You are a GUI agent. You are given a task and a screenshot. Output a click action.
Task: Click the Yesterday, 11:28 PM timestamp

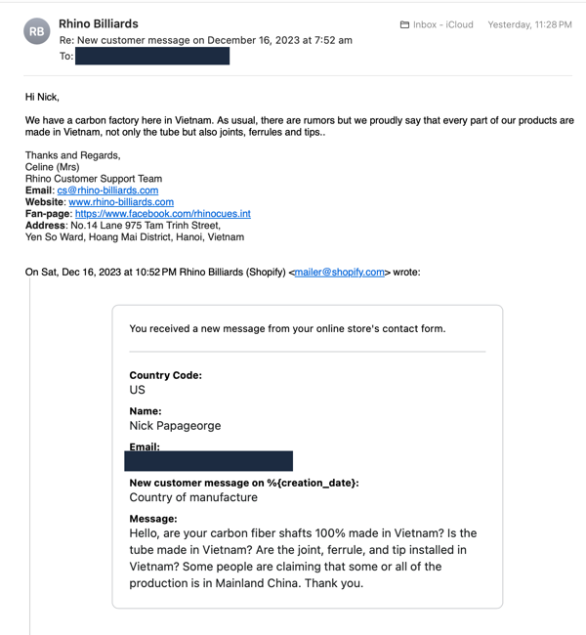[529, 24]
